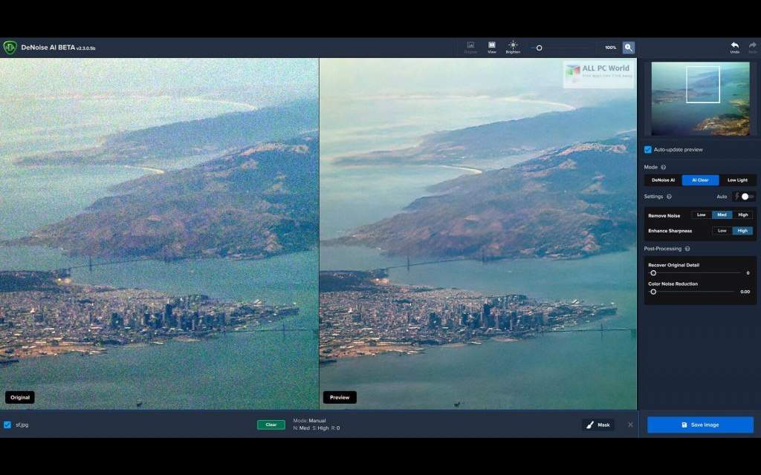761x475 pixels.
Task: Click the Brighten sun icon
Action: pos(513,47)
